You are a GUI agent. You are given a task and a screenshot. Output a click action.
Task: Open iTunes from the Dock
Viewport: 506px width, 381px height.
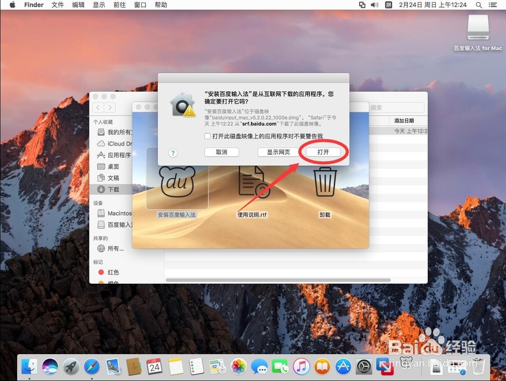301,367
